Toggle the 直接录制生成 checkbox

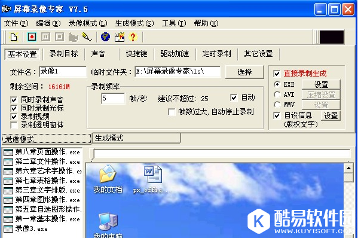277,74
